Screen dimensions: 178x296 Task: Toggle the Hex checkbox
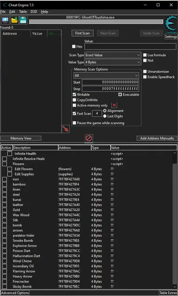click(74, 46)
